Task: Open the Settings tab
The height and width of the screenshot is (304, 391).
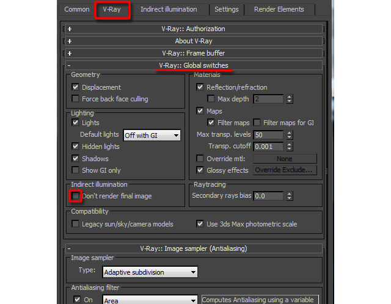Action: click(227, 10)
